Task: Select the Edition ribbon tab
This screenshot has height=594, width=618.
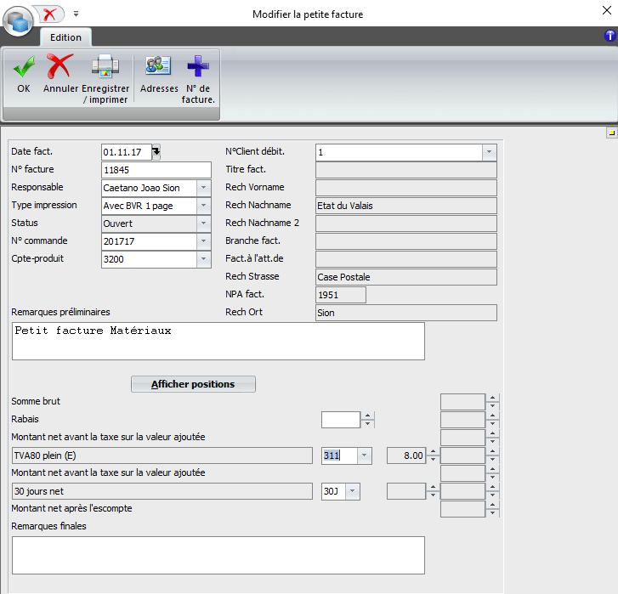Action: pos(65,37)
